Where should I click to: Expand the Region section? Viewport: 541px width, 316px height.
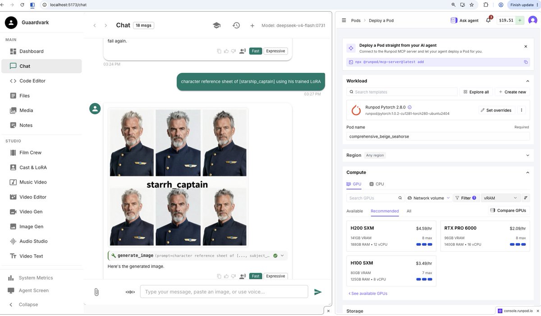click(x=527, y=155)
